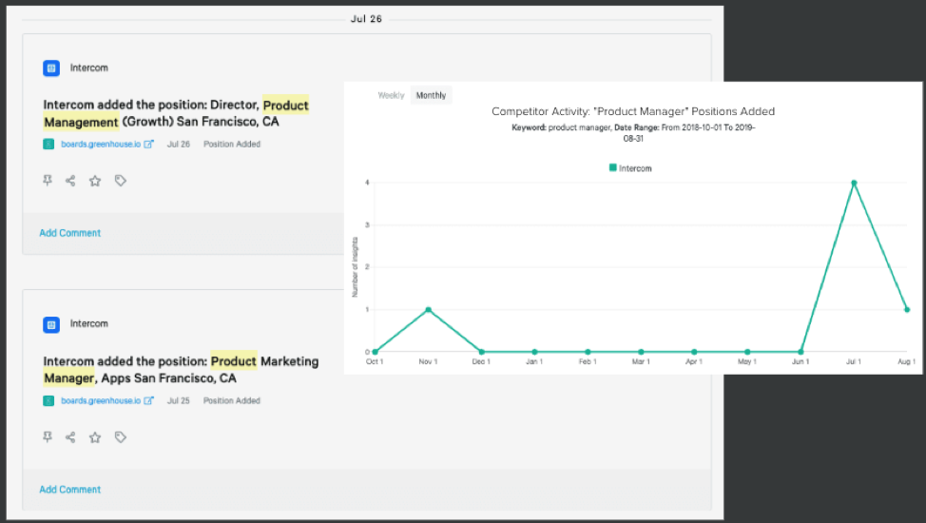The image size is (926, 523).
Task: Share the Director Product Management insight
Action: tap(70, 181)
